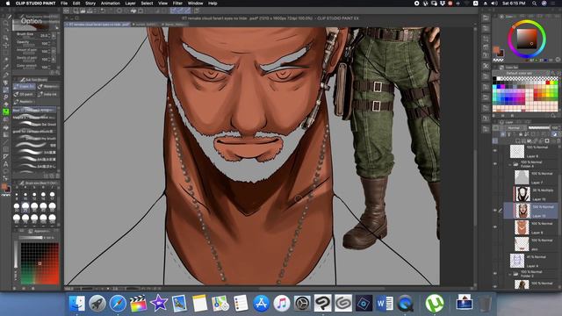Image resolution: width=562 pixels, height=316 pixels.
Task: Toggle the layer color button in Layer panel
Action: pos(554,134)
